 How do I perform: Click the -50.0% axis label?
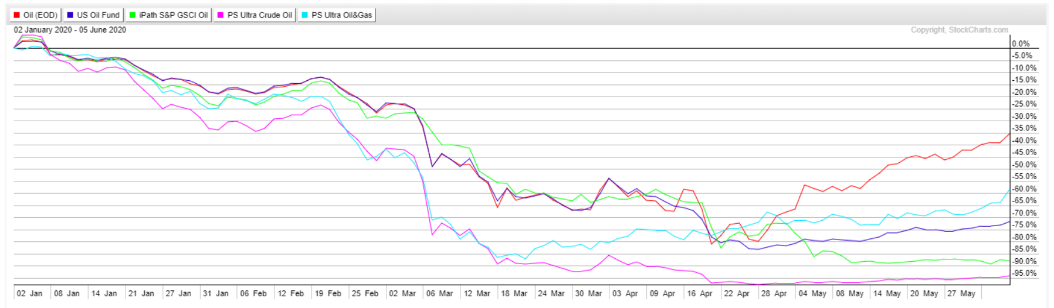(1024, 165)
